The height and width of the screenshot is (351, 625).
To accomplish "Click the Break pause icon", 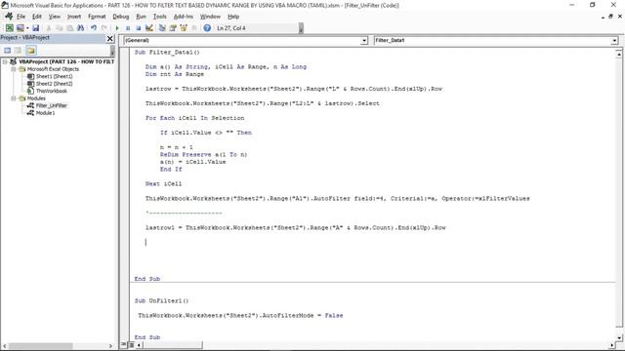I will click(128, 28).
